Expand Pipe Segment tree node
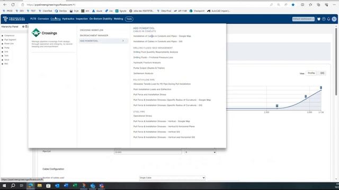This screenshot has width=339, height=190. [x=2, y=40]
